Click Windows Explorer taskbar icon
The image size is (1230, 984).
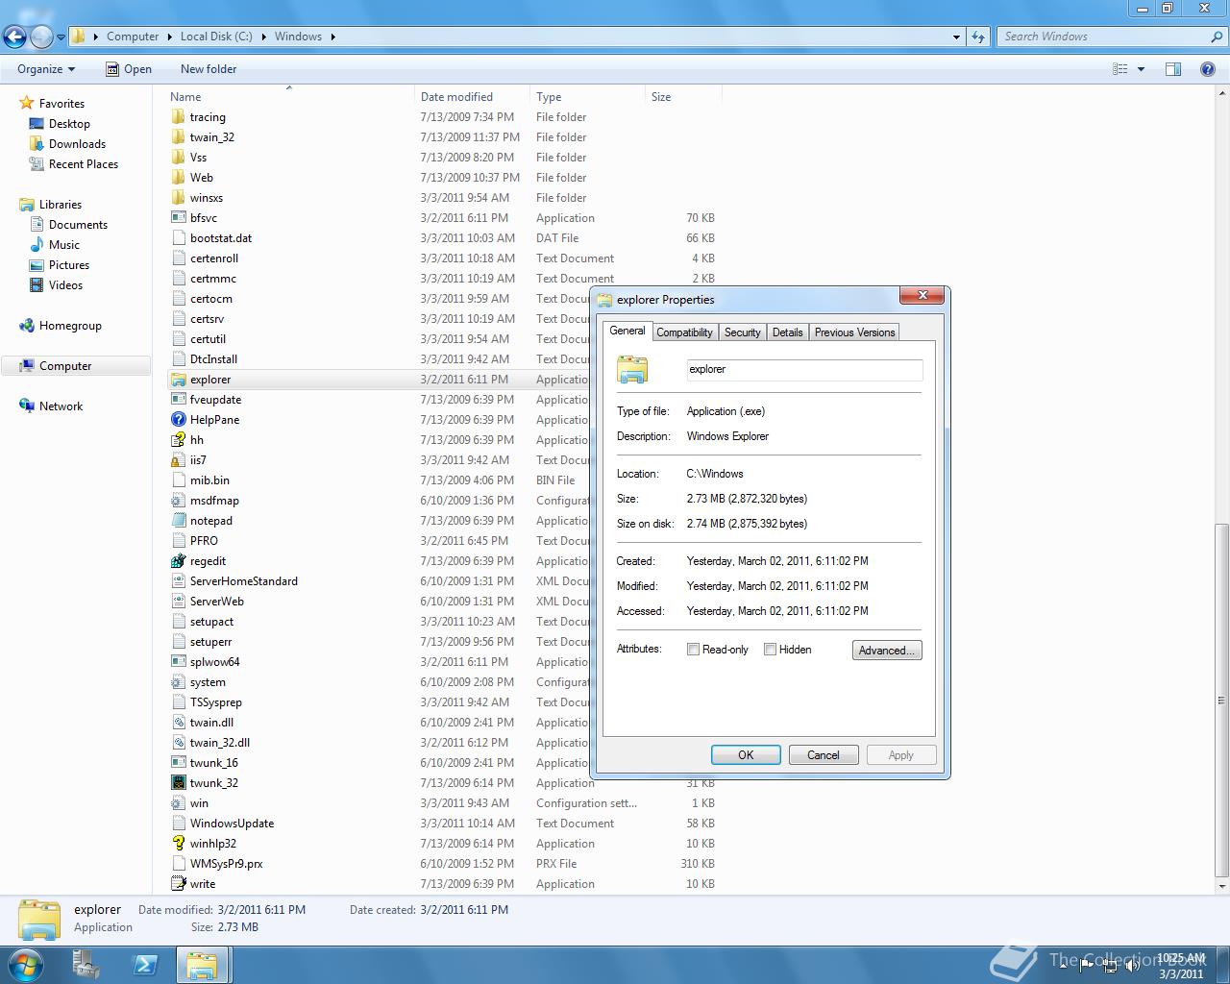coord(202,965)
